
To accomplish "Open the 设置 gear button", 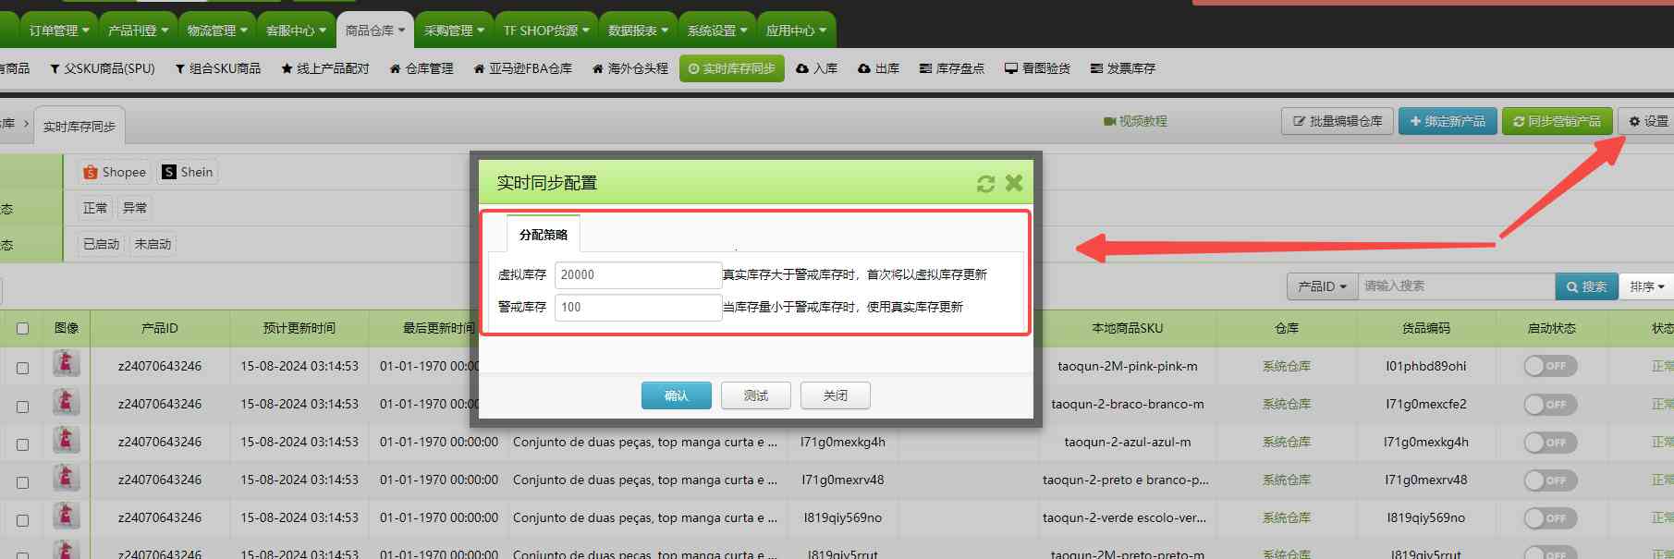I will pyautogui.click(x=1648, y=121).
